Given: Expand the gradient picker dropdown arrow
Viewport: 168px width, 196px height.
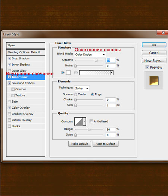Looking at the screenshot, I should coord(112,72).
